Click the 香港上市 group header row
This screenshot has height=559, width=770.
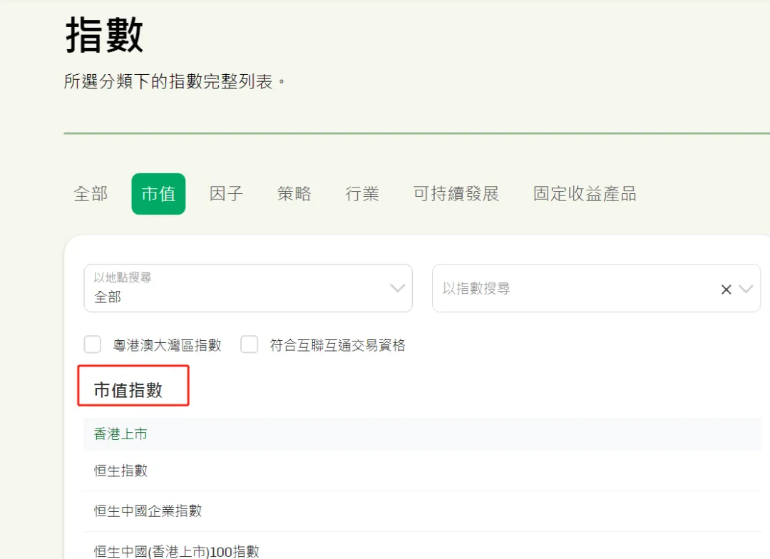(x=121, y=434)
